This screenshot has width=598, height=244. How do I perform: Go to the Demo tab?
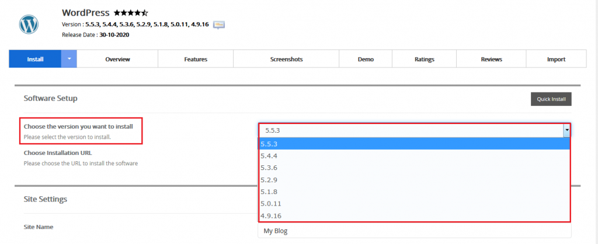pos(366,59)
